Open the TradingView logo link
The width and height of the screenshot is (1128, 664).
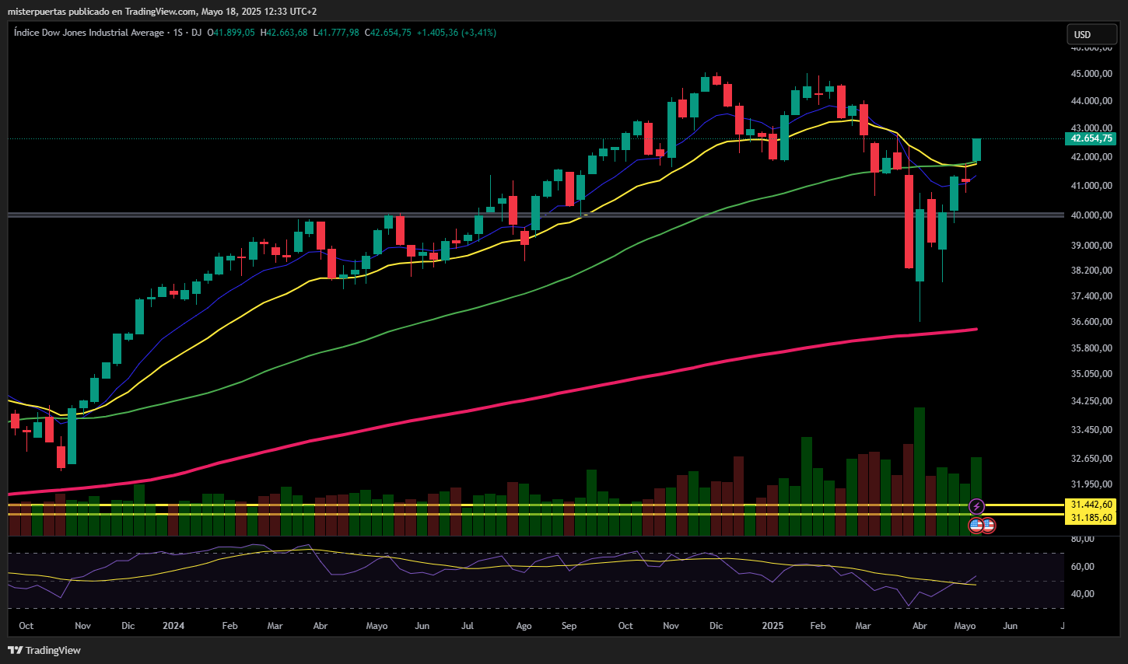[44, 650]
